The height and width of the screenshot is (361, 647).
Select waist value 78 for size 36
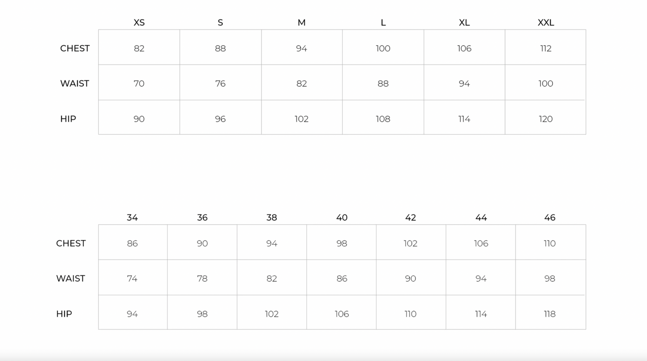202,278
